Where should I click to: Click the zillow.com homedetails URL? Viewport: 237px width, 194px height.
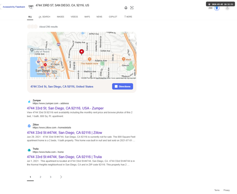52,128
